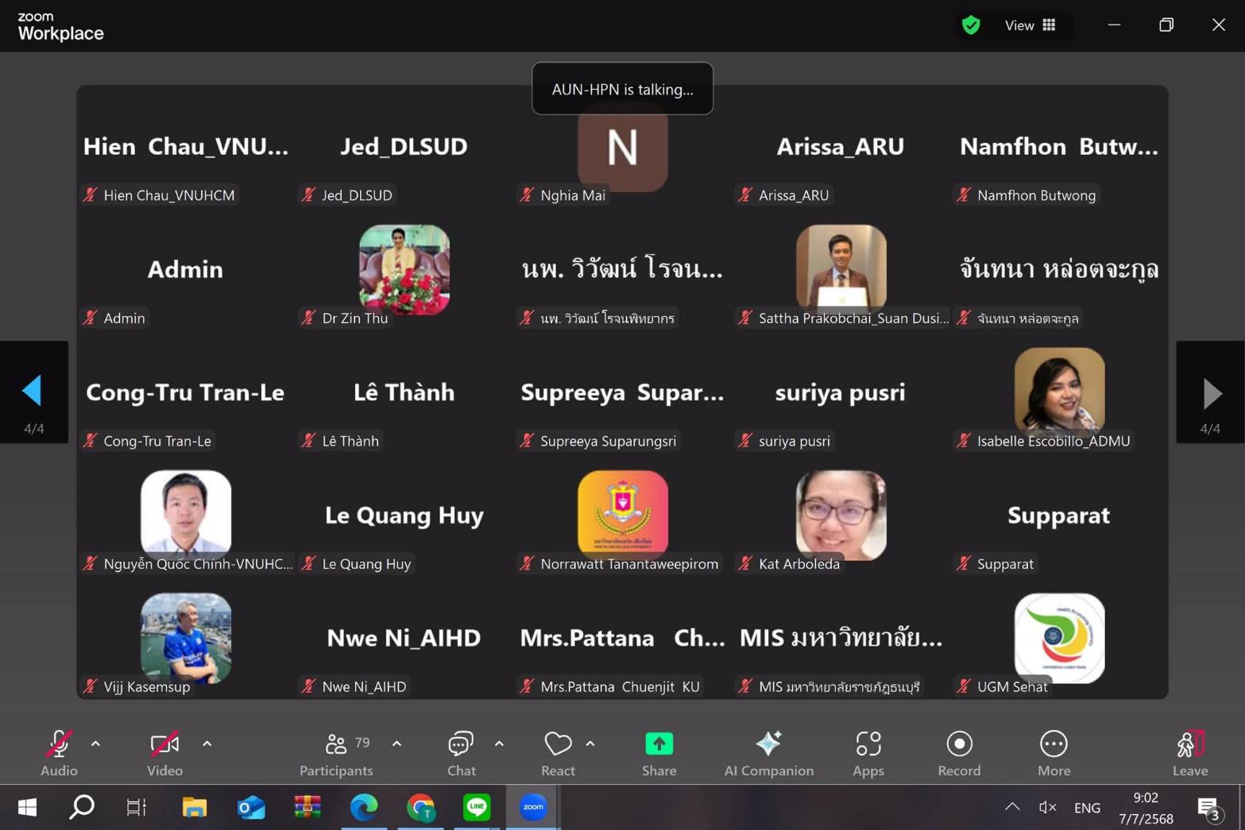This screenshot has height=830, width=1245.
Task: Turn on camera with Video button
Action: (164, 753)
